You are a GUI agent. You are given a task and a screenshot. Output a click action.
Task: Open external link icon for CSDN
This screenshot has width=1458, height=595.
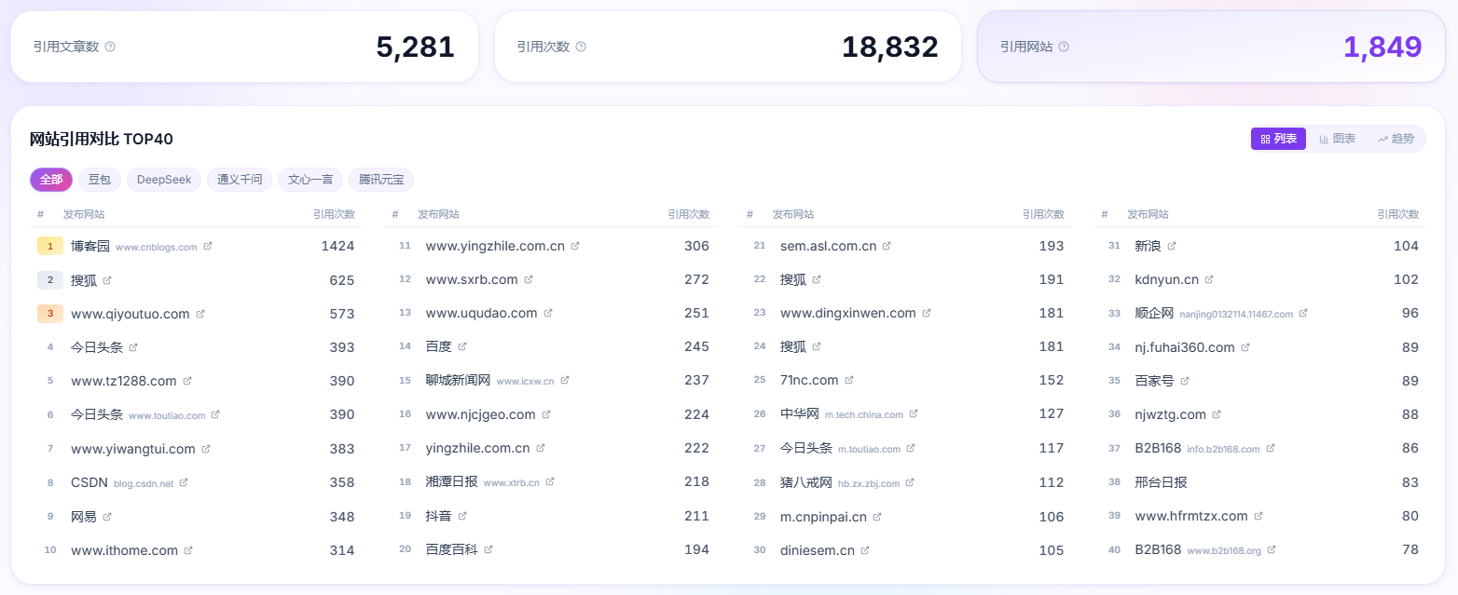point(184,482)
